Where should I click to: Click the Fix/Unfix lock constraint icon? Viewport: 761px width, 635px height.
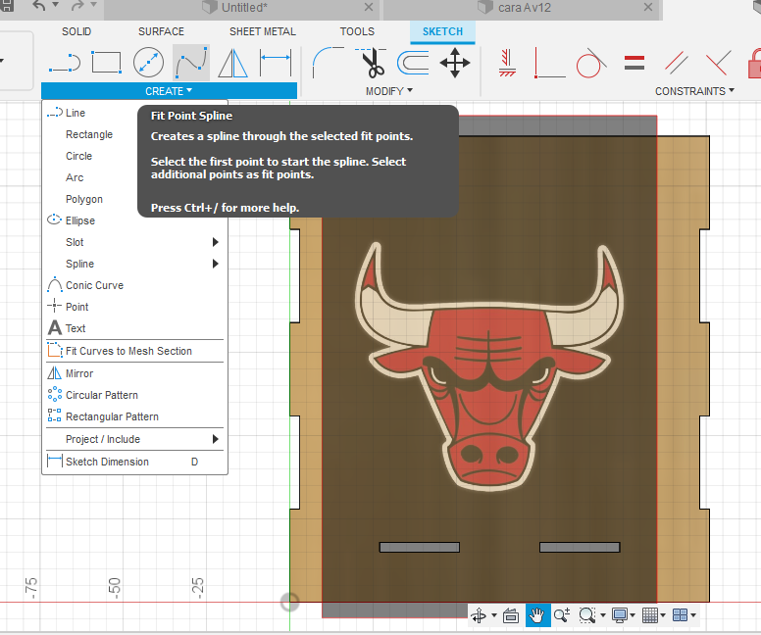755,63
